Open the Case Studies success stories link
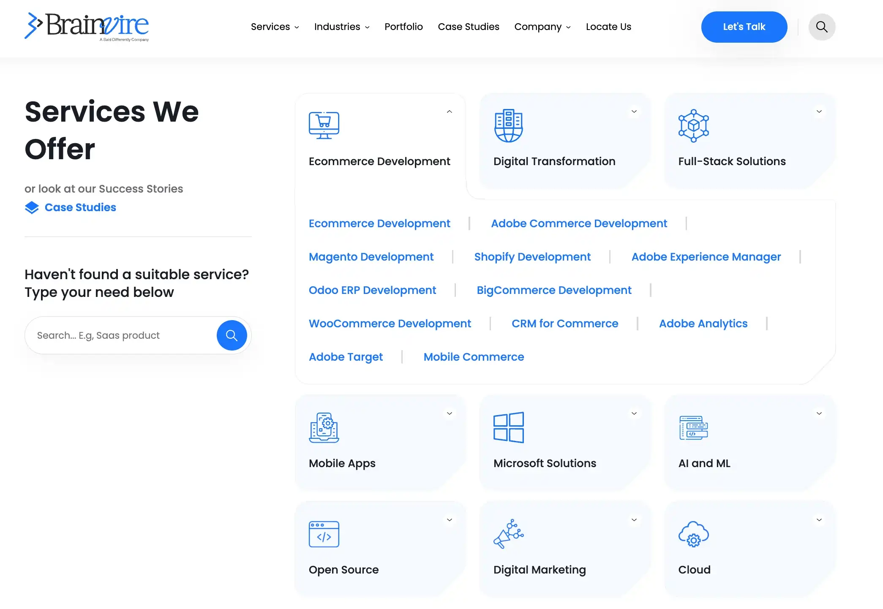The height and width of the screenshot is (609, 883). point(80,207)
